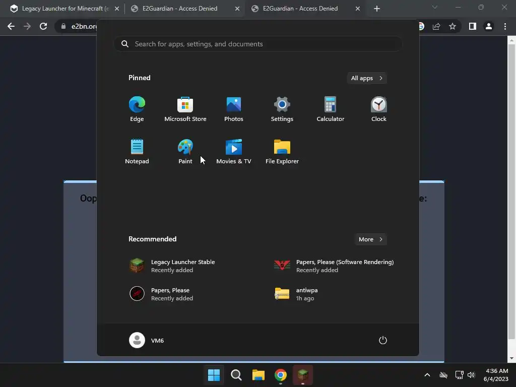Open Papers, Please (Software Rendering) item

[335, 266]
